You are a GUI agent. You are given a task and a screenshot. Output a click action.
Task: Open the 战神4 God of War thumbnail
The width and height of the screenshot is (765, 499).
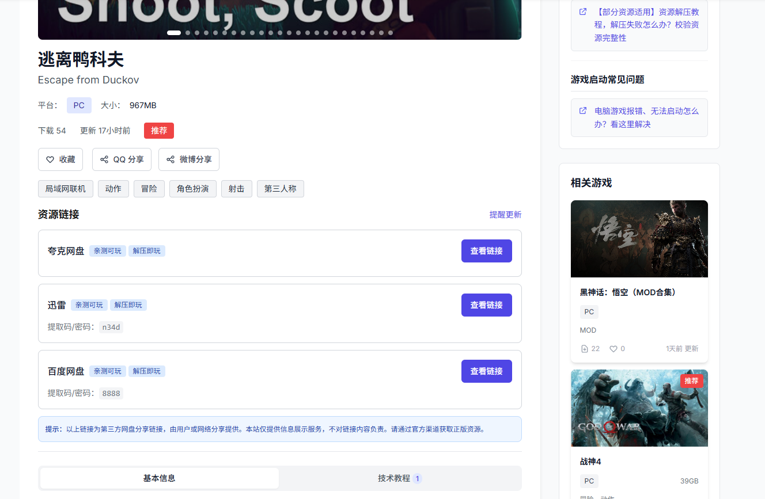tap(639, 408)
